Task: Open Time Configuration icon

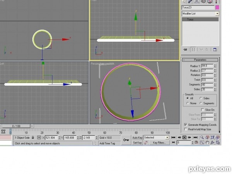Action: 196,142
